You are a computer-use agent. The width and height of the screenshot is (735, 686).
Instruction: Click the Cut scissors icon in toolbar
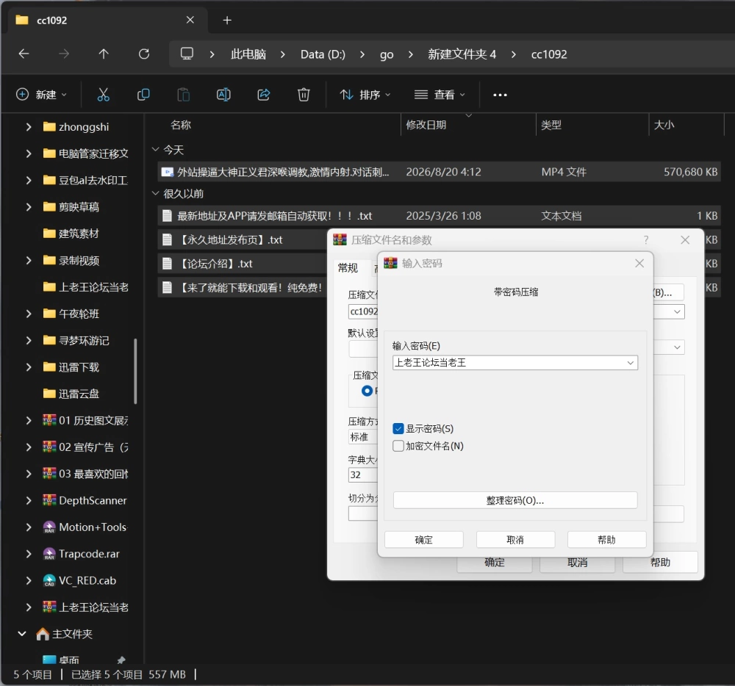[x=103, y=95]
